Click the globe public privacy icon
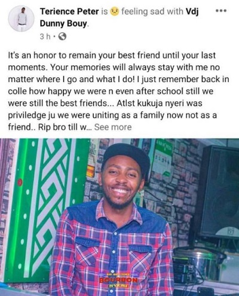Viewport: 239px width, 296px height. pyautogui.click(x=62, y=36)
